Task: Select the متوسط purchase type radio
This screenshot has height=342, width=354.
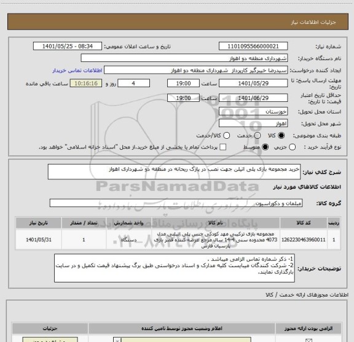Action: (265, 147)
